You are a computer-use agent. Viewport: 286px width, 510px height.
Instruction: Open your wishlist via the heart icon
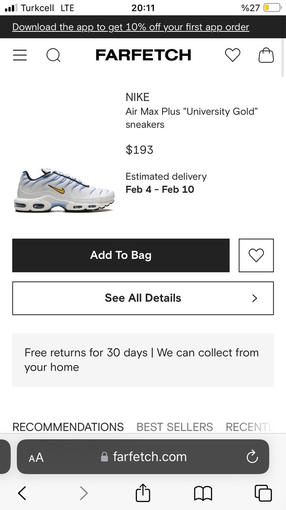(x=233, y=55)
